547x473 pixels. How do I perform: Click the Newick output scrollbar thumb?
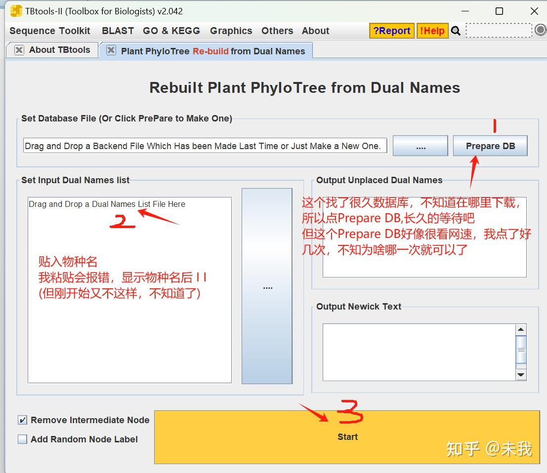pos(521,350)
